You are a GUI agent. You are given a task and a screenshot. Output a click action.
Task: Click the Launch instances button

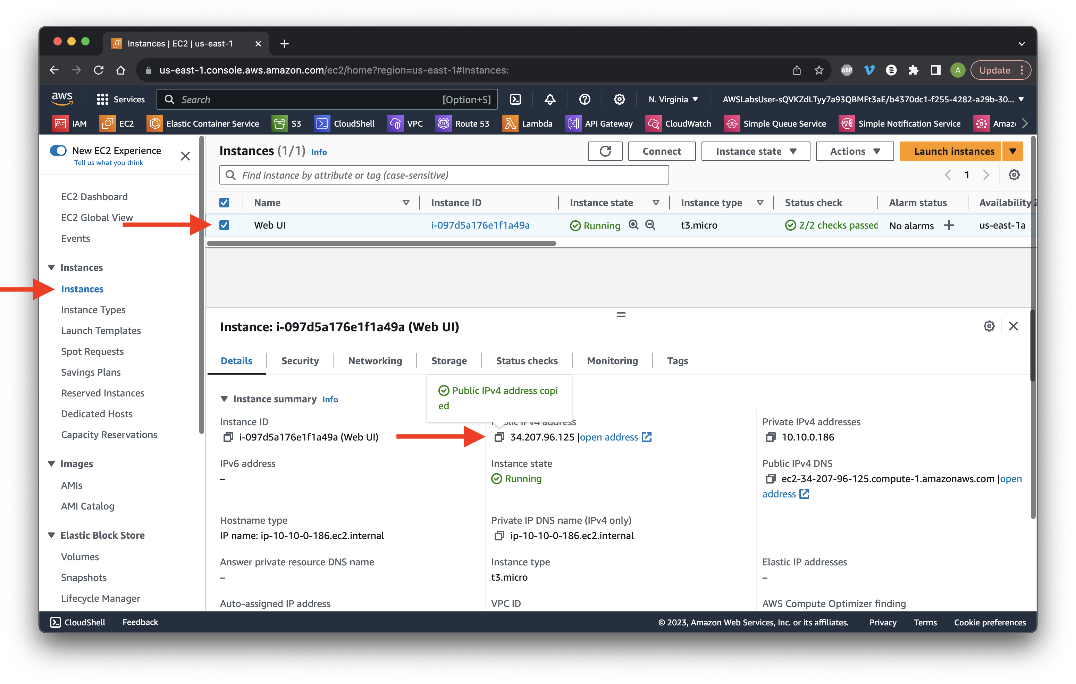[x=950, y=151]
